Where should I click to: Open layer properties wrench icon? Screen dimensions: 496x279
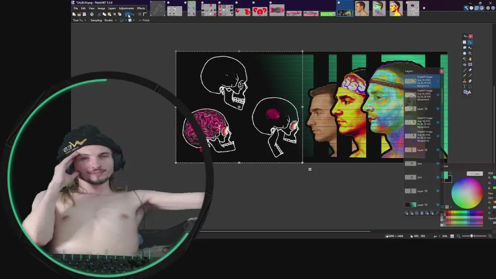click(x=437, y=213)
